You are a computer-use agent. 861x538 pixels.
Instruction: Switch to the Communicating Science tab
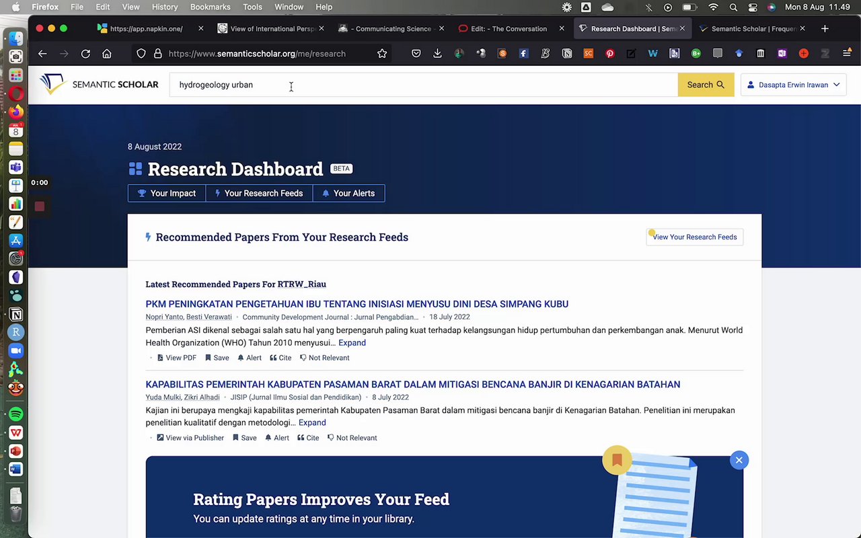(x=392, y=29)
